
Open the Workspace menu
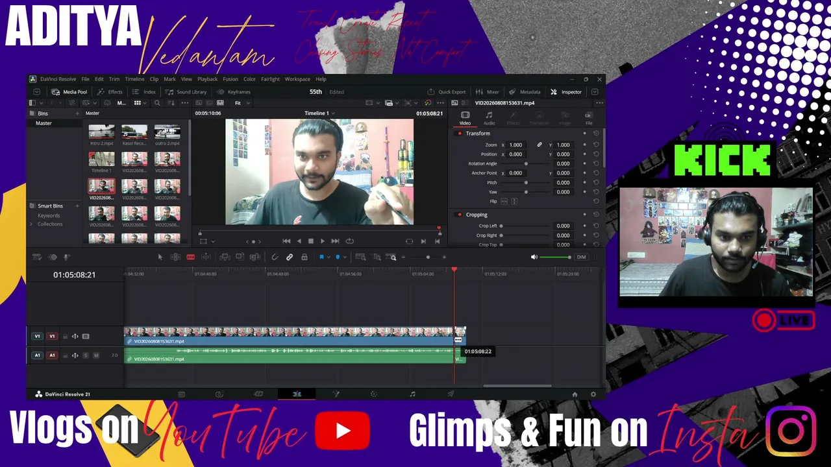297,79
